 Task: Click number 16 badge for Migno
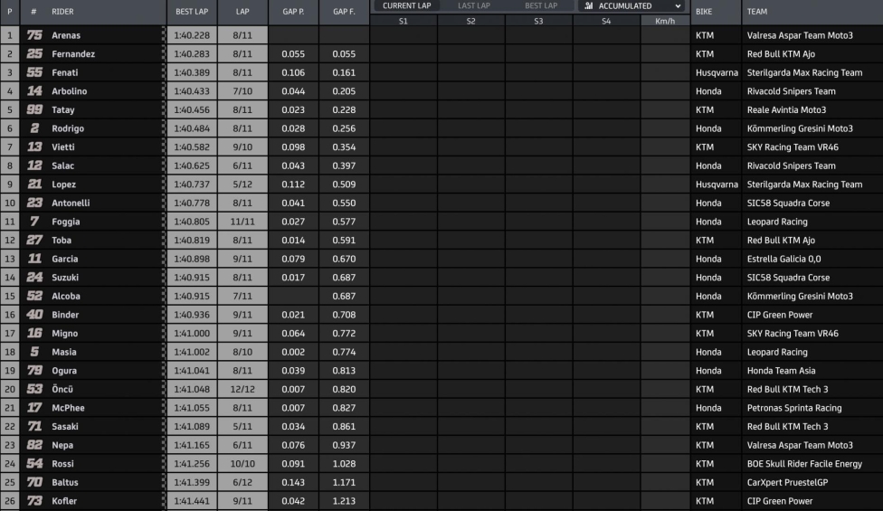tap(34, 333)
